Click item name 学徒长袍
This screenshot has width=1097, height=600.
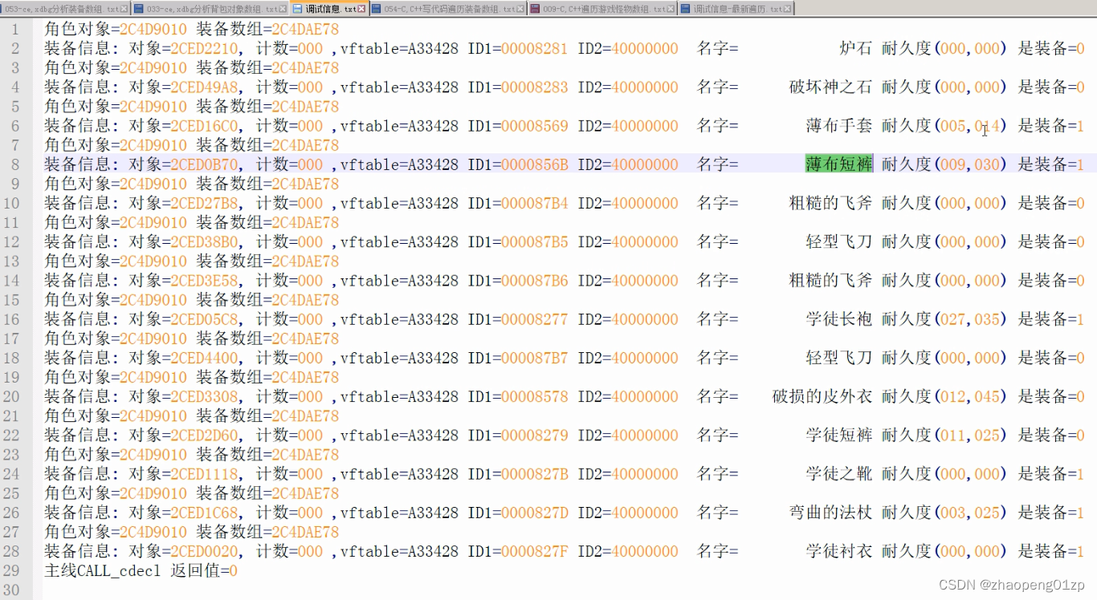839,319
